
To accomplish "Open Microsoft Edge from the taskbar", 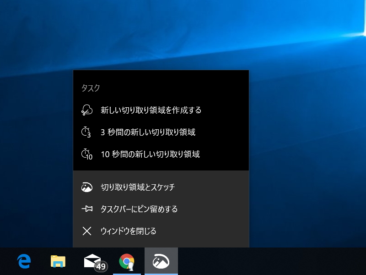I will (24, 261).
